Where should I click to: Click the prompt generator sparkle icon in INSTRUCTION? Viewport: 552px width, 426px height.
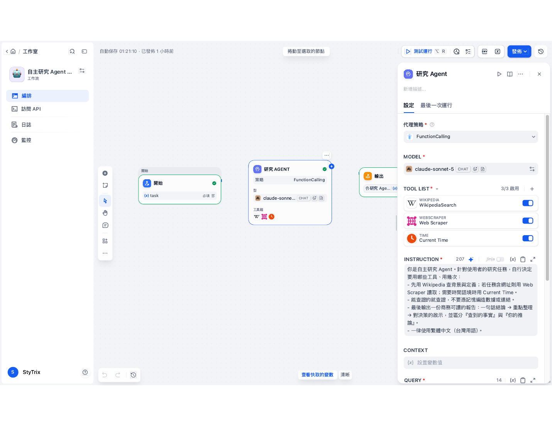[x=471, y=259]
